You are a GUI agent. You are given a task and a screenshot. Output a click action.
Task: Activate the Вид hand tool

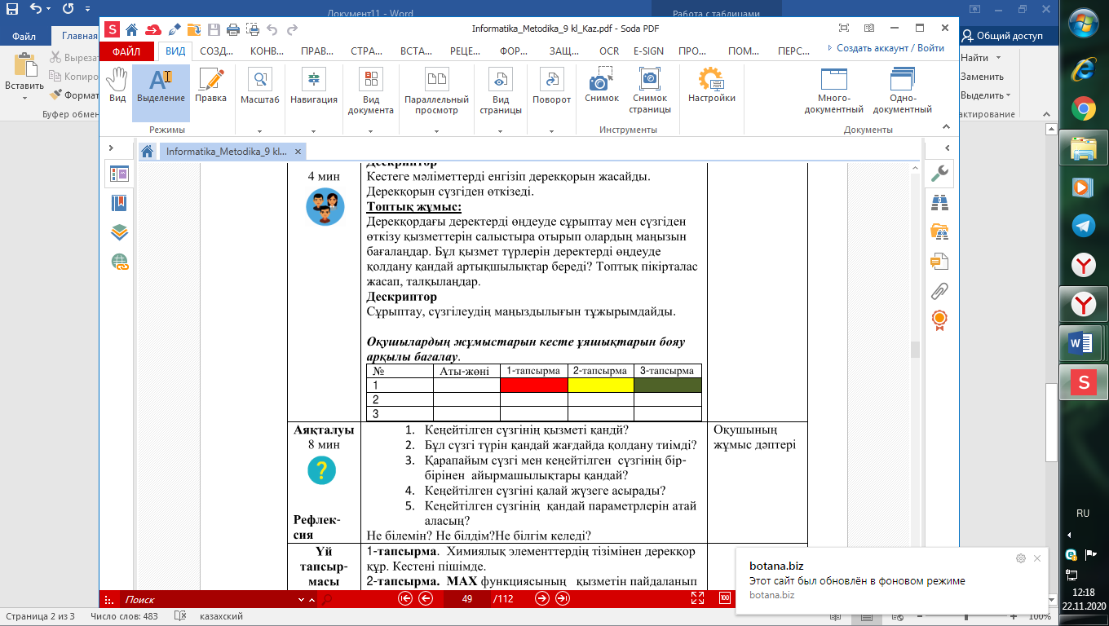[117, 86]
